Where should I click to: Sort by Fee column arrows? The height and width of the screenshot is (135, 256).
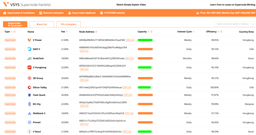click(67, 32)
